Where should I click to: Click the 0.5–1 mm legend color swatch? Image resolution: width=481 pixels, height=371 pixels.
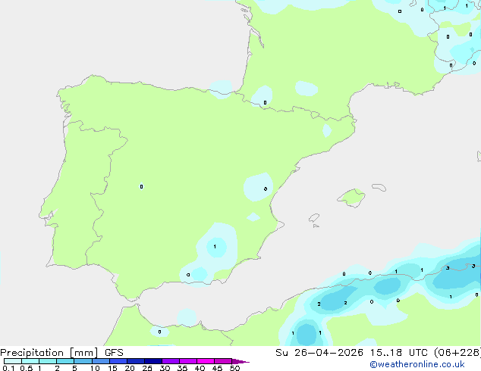click(30, 361)
